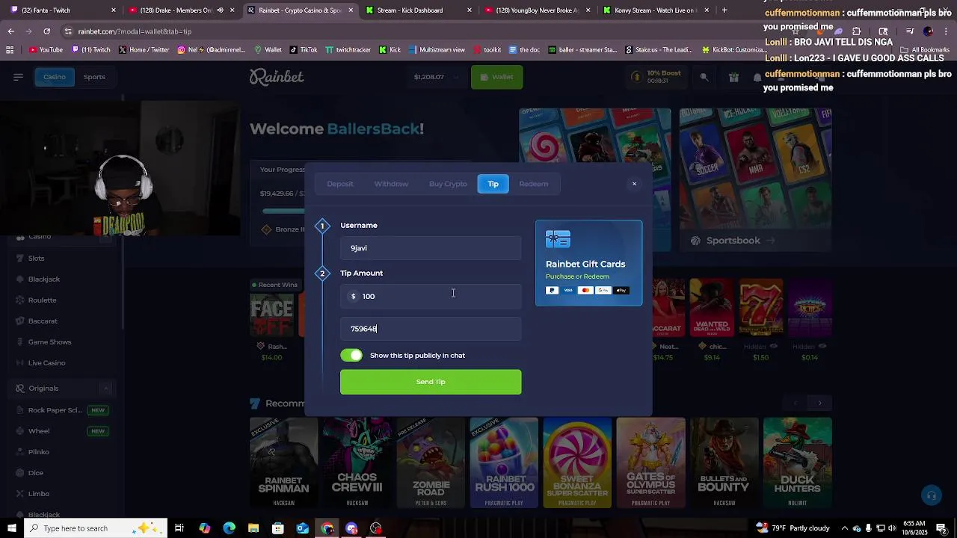Click the 10% Boost rocket icon
This screenshot has width=957, height=538.
(636, 77)
